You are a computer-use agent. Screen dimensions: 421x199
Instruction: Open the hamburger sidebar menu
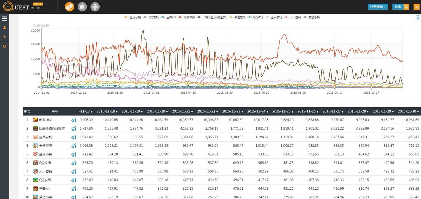(4, 19)
